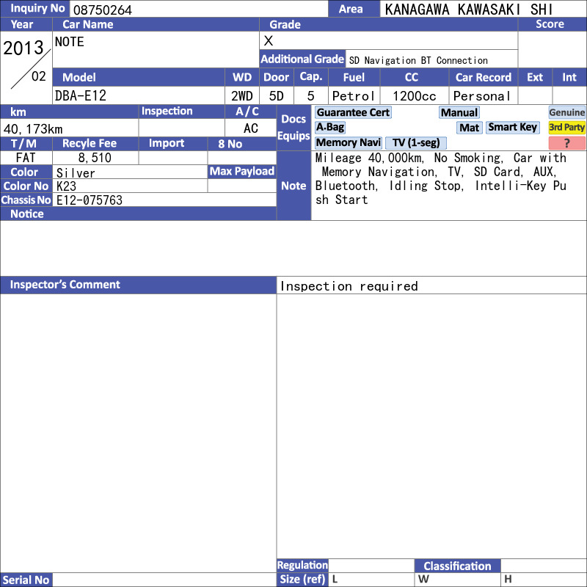Click the Inspector's Comment header
The height and width of the screenshot is (587, 587).
(x=139, y=285)
